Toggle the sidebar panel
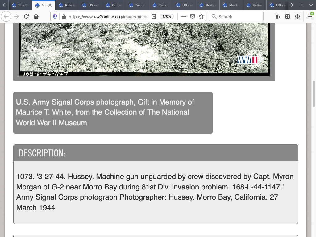 point(288,16)
